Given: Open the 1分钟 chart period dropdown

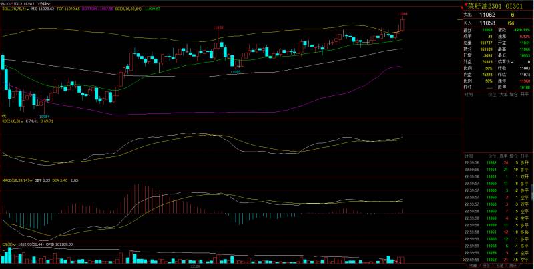Looking at the screenshot, I should [x=44, y=4].
